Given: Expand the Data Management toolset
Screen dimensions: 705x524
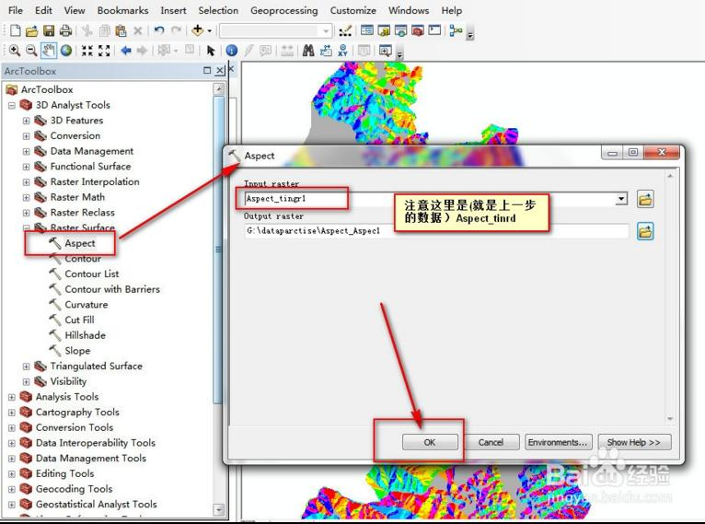Looking at the screenshot, I should coord(26,152).
